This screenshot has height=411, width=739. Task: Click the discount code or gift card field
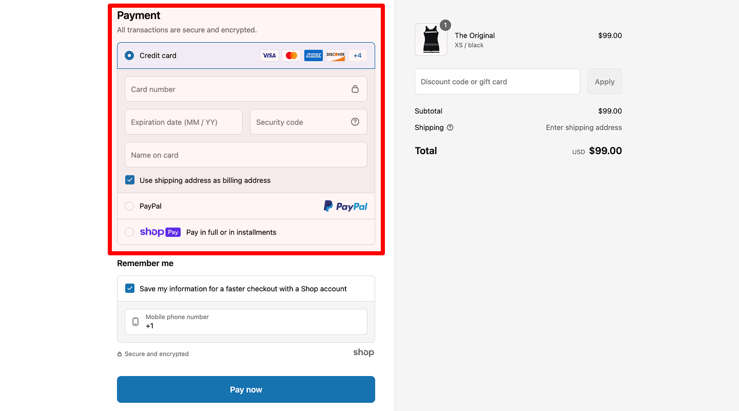coord(497,81)
